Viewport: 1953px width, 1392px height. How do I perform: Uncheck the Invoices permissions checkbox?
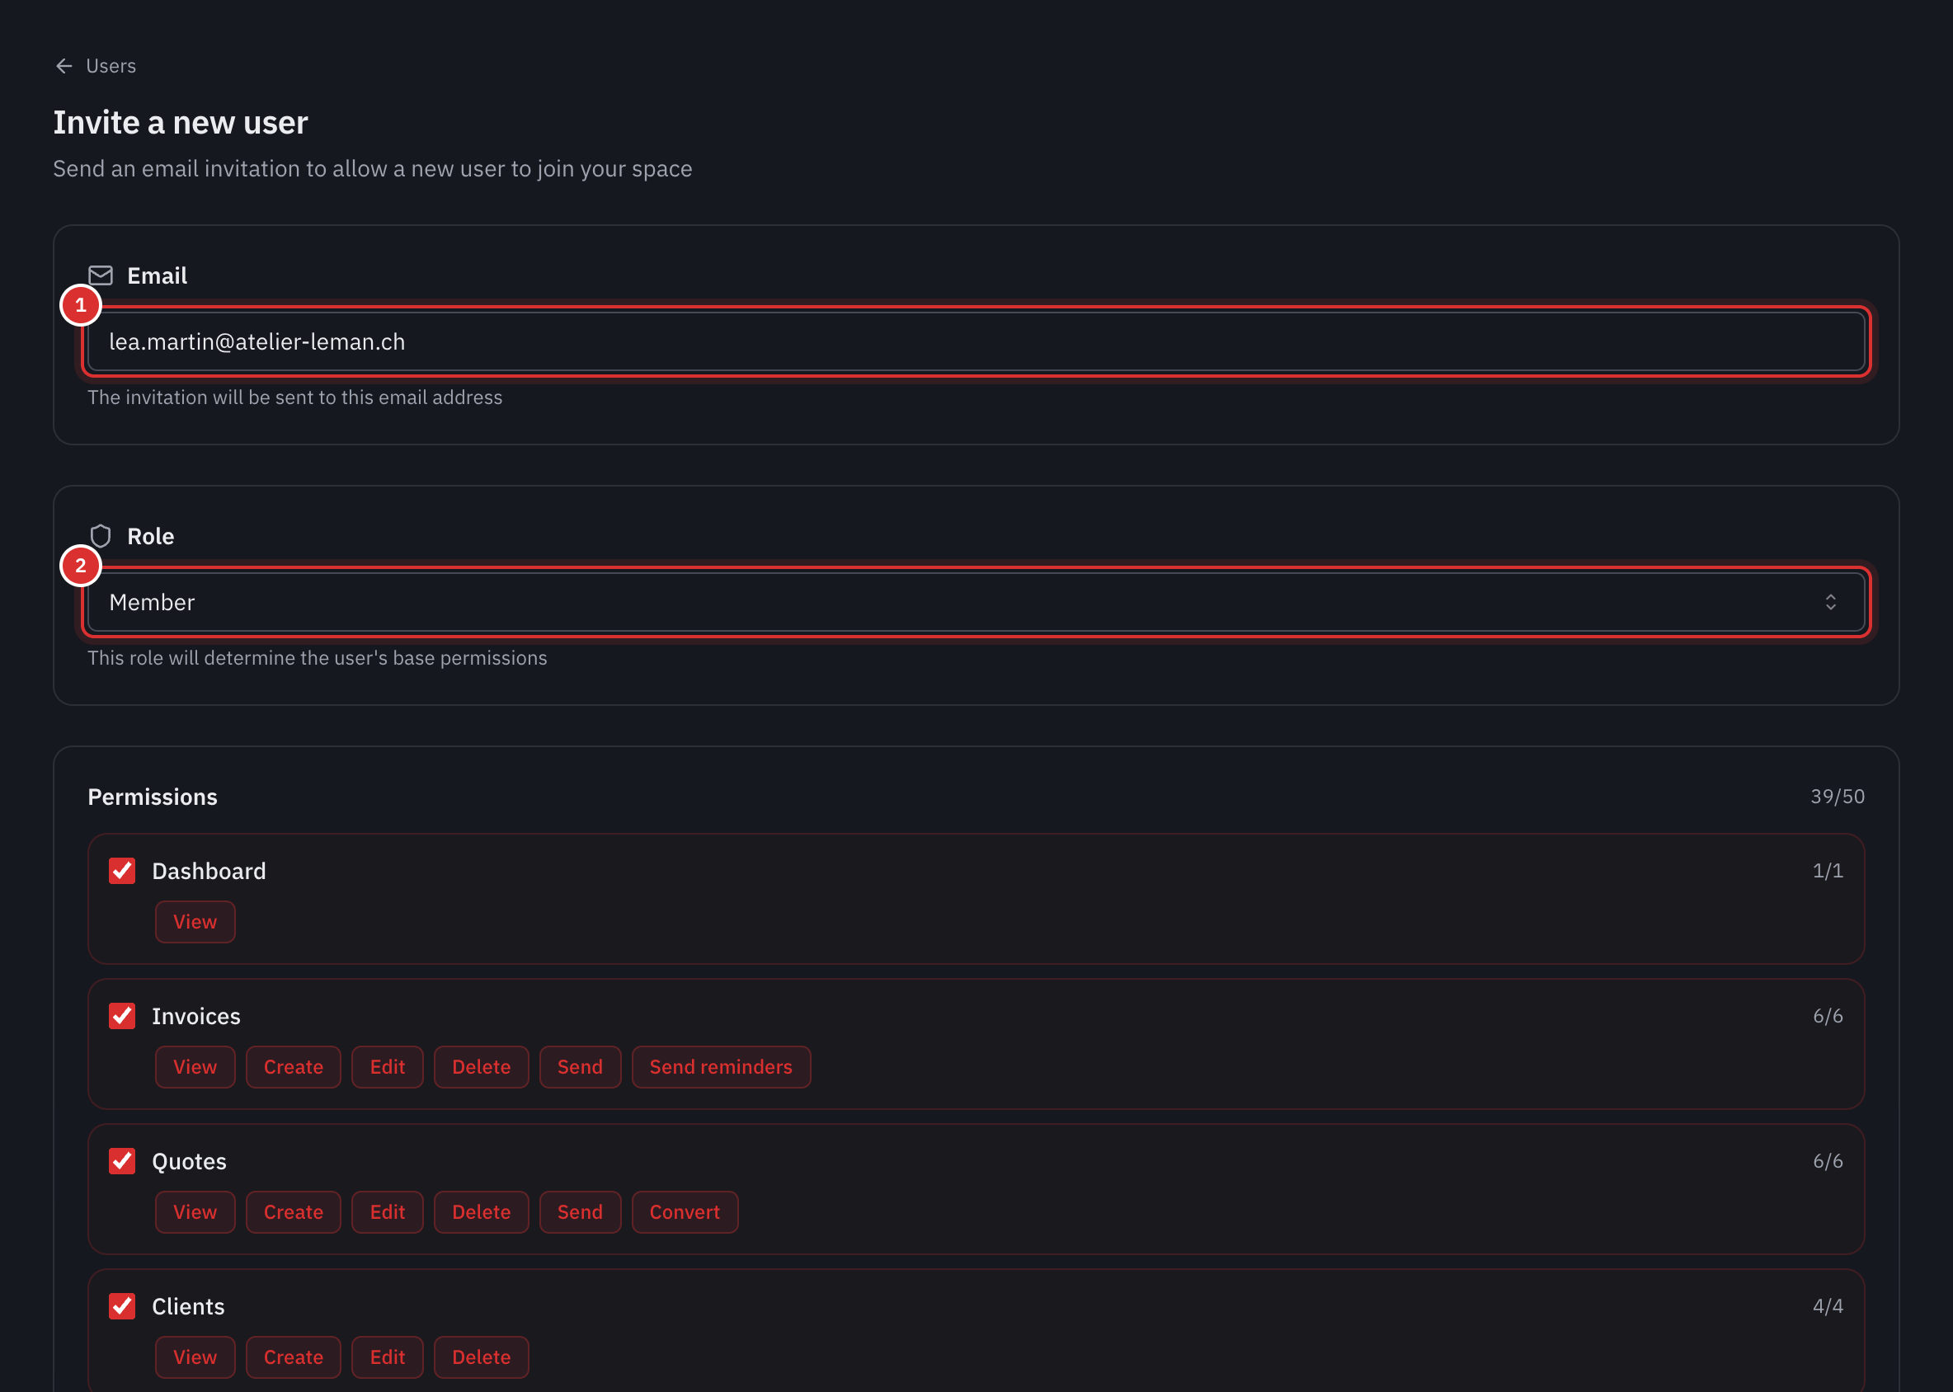(x=122, y=1016)
